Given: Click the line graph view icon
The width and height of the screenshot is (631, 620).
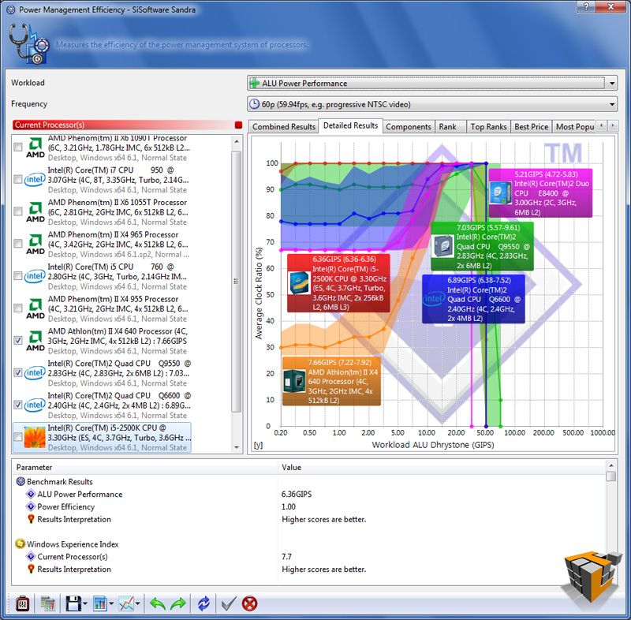Looking at the screenshot, I should 126,603.
